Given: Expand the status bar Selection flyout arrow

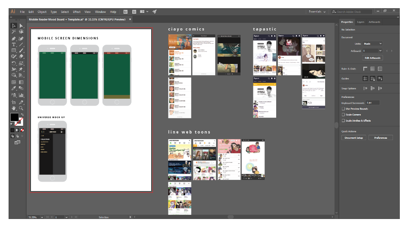Looking at the screenshot, I should coord(131,217).
